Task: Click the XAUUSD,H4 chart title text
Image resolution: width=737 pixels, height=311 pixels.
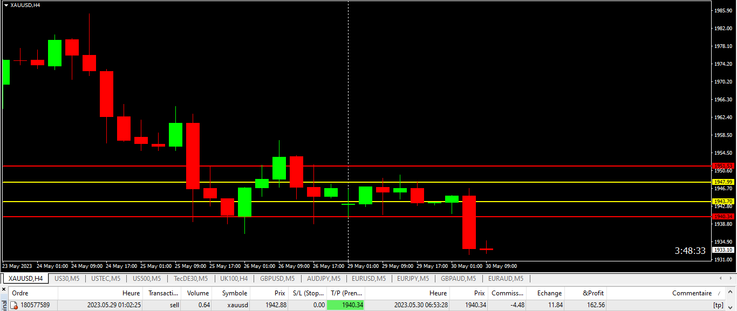Action: (25, 5)
